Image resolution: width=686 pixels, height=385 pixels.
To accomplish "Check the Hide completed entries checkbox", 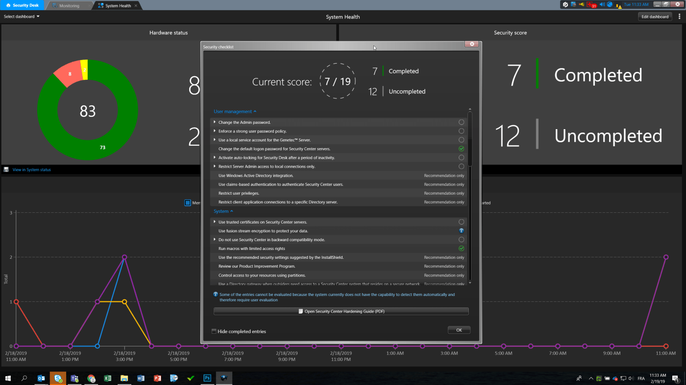I will tap(214, 332).
